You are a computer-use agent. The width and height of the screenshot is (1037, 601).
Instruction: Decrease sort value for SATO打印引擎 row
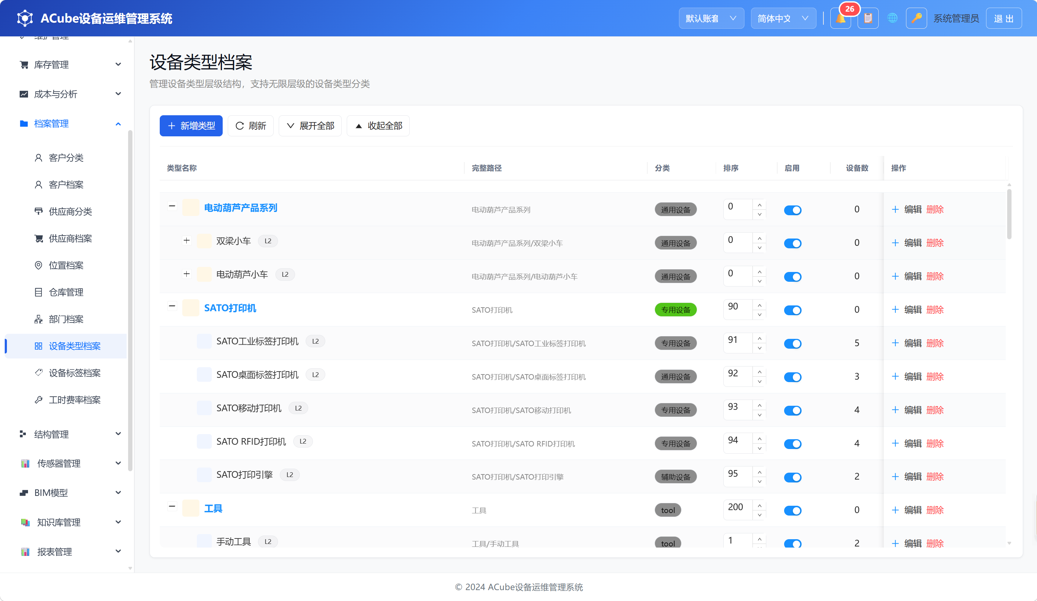(x=759, y=482)
